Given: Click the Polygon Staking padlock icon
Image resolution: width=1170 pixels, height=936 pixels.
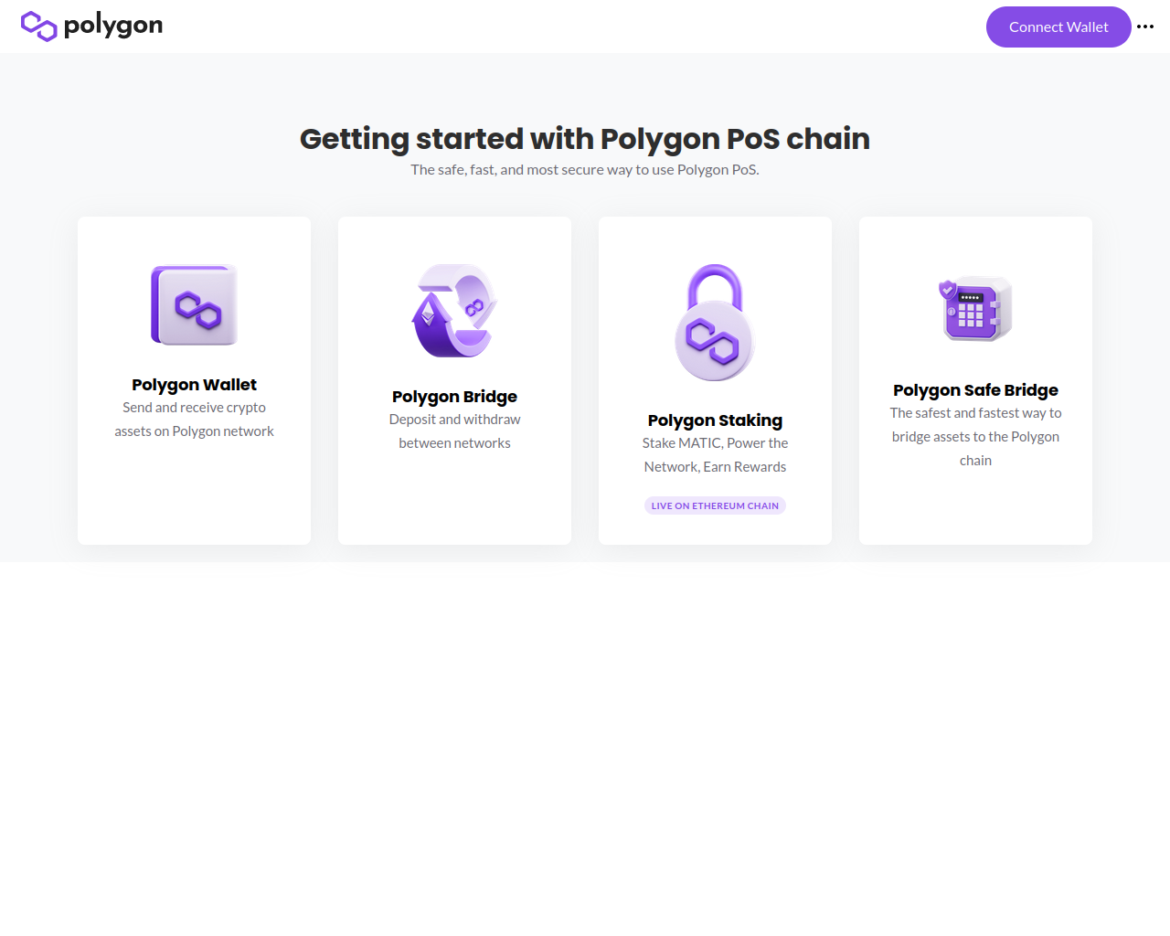Looking at the screenshot, I should [x=715, y=323].
